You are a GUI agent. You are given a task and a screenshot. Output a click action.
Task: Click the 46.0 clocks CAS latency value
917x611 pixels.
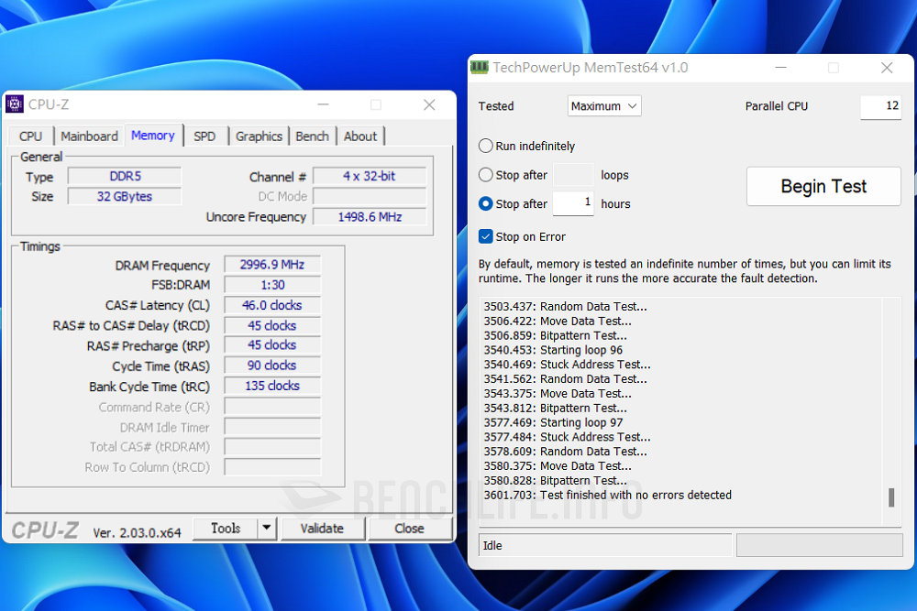[x=272, y=306]
